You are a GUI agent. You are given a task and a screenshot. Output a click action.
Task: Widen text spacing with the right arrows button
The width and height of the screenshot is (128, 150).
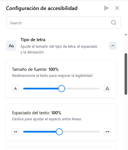107,132
